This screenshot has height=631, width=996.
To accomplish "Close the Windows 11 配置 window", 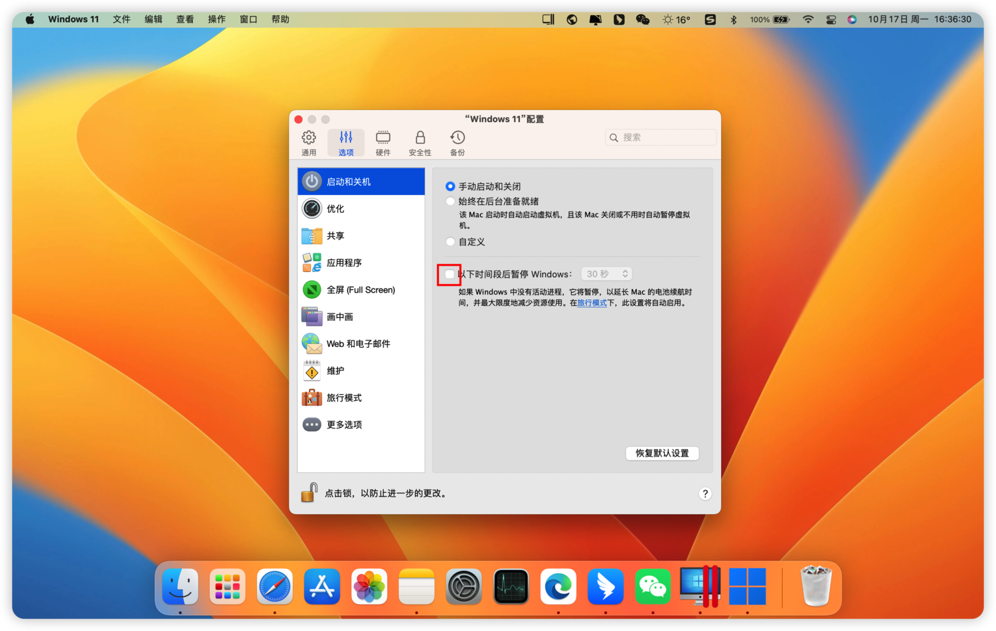I will [299, 119].
